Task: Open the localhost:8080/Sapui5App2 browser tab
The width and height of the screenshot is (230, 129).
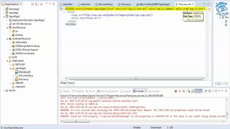Action: point(153,4)
